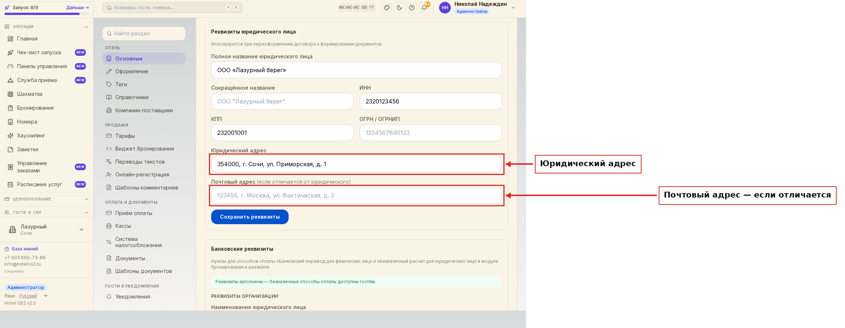
Task: Click Переводы текстов translate icon
Action: (109, 162)
